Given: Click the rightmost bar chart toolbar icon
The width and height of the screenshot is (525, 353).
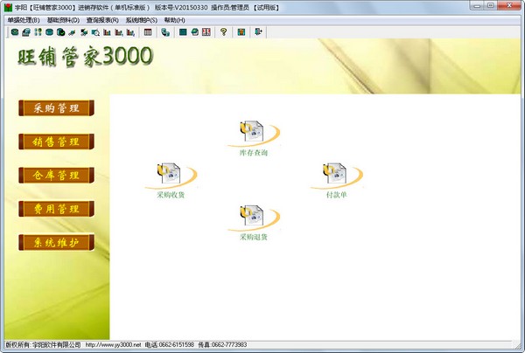Looking at the screenshot, I should (130, 32).
